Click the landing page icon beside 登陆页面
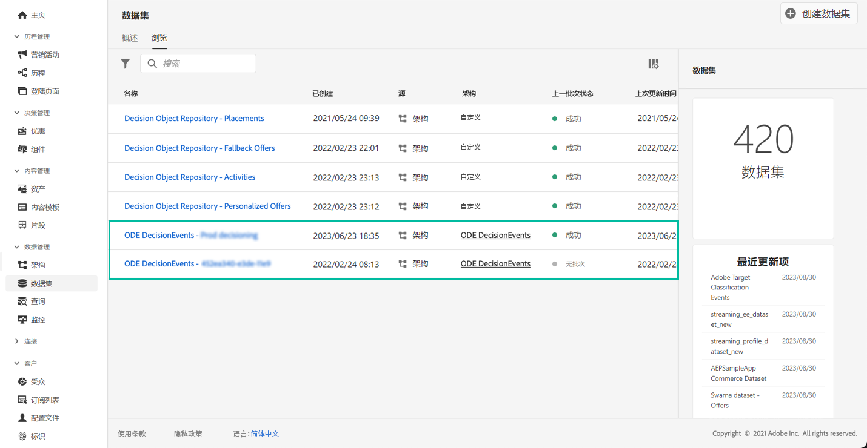 (x=22, y=91)
